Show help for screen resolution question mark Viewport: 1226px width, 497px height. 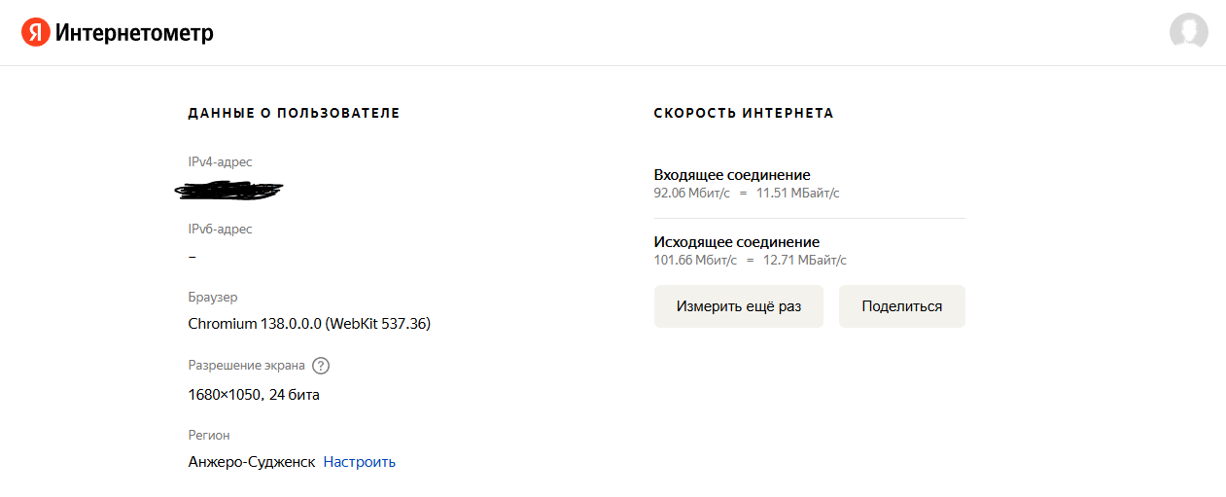321,366
